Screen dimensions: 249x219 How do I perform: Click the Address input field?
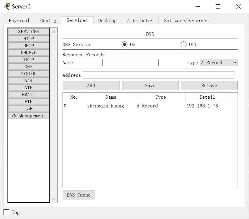[158, 75]
